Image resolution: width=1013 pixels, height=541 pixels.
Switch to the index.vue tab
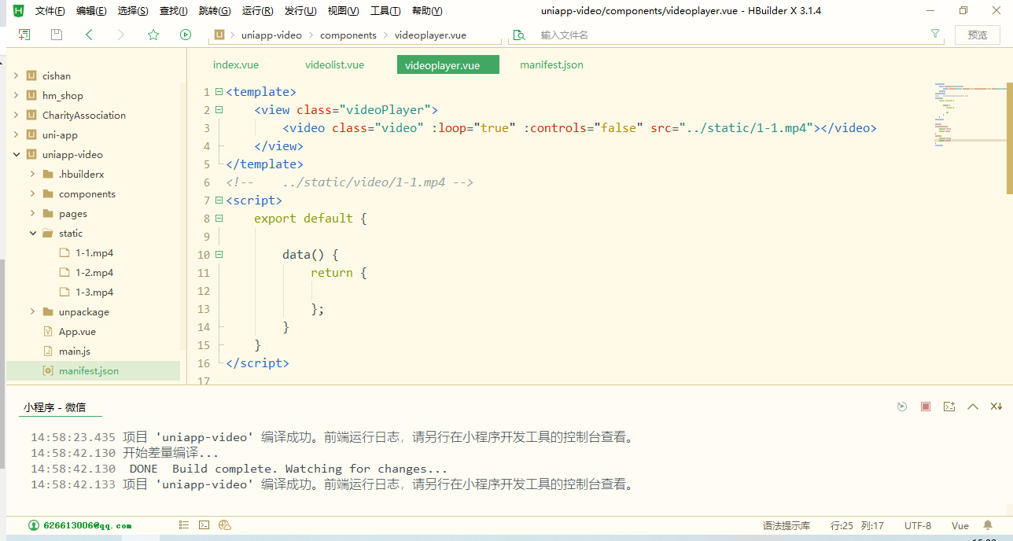pos(236,65)
